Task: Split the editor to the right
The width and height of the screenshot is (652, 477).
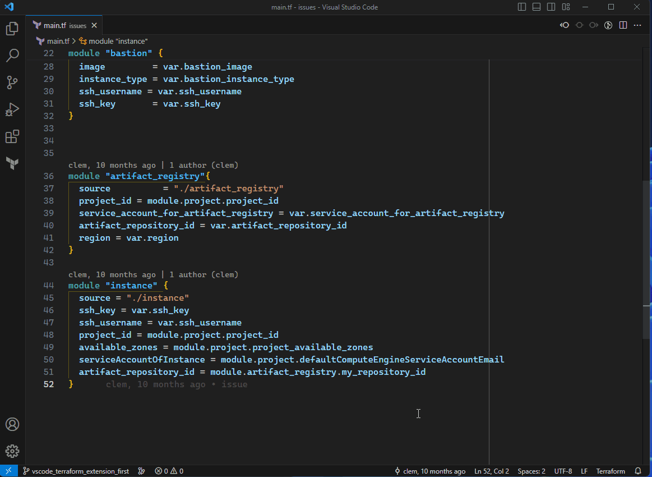Action: point(623,25)
